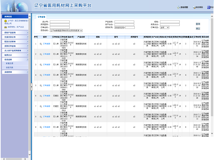Click the magnifier icon in row 5
The height and width of the screenshot is (160, 214).
[x=41, y=85]
